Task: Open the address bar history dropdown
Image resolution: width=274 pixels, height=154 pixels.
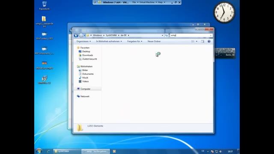Action: (x=162, y=35)
